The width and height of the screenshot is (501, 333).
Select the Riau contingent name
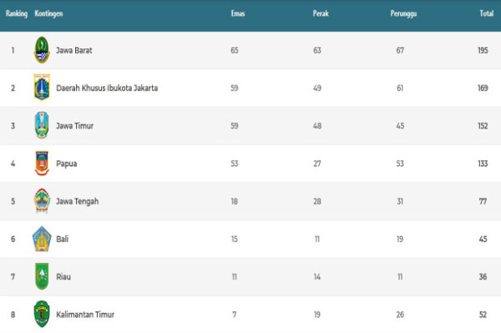point(63,277)
